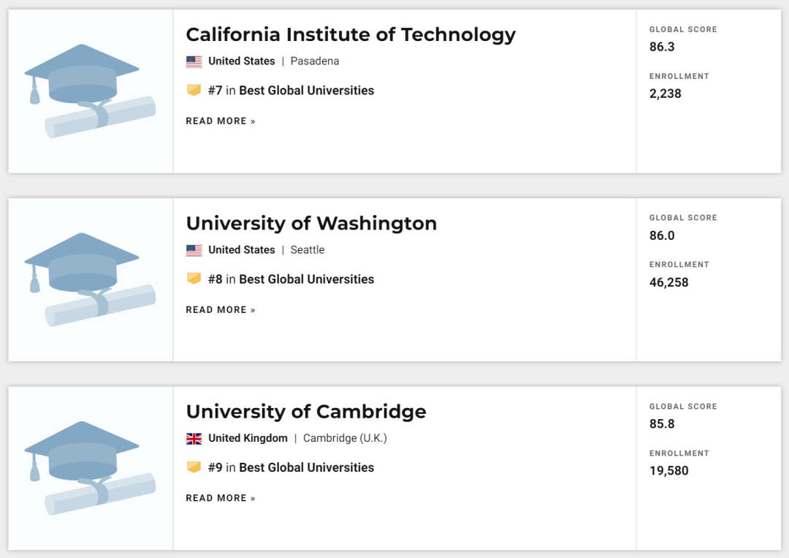
Task: Open the University of Washington title link
Action: tap(311, 223)
